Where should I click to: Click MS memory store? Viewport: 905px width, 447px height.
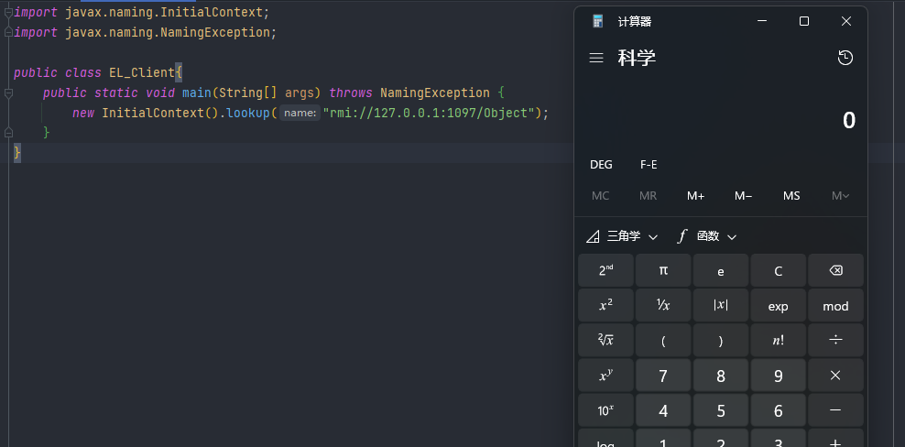[x=791, y=196]
